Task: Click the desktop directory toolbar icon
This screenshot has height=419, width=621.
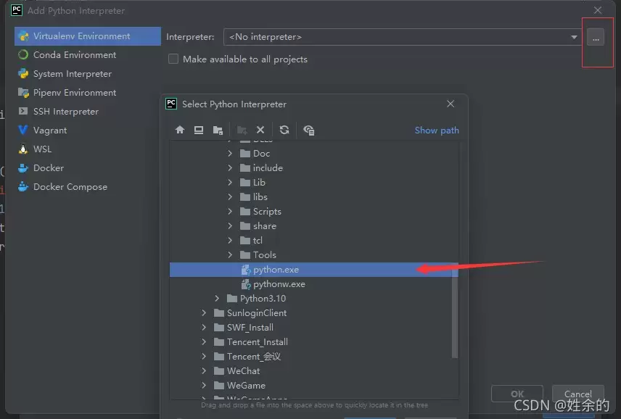Action: (x=199, y=130)
